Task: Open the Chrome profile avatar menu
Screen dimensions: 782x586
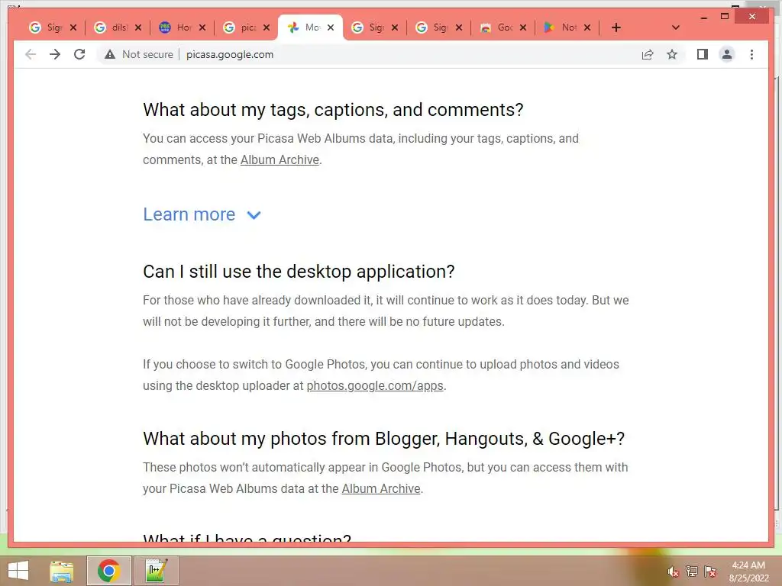Action: (727, 54)
